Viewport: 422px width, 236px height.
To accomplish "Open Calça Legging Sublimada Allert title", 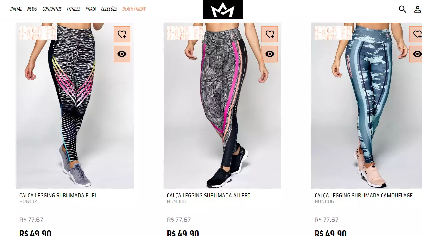I will coord(209,196).
